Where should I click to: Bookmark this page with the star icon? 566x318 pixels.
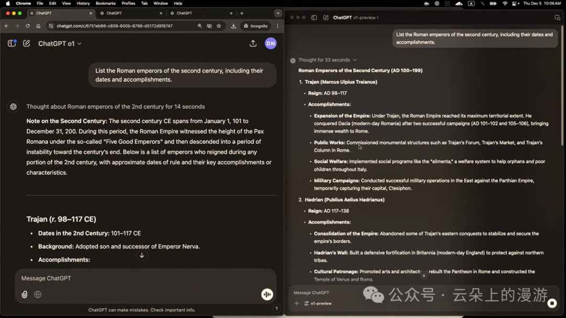[x=219, y=26]
